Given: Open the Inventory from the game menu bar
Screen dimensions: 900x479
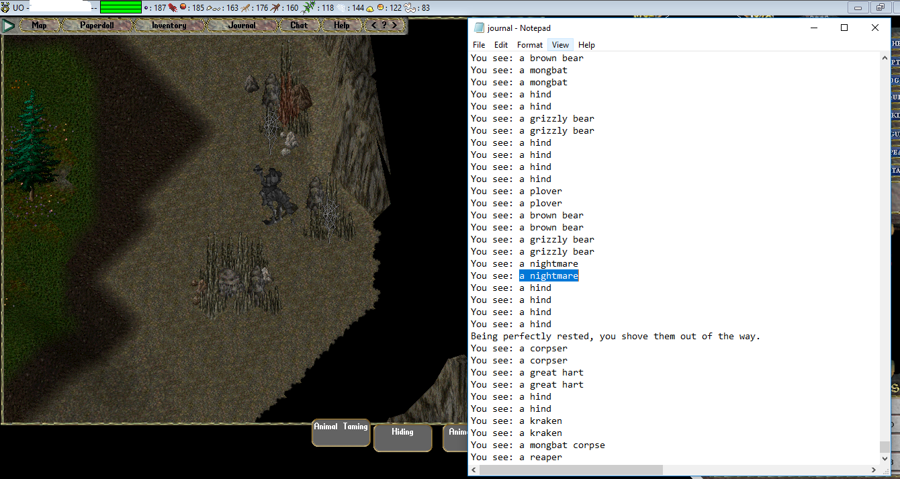Looking at the screenshot, I should 169,26.
